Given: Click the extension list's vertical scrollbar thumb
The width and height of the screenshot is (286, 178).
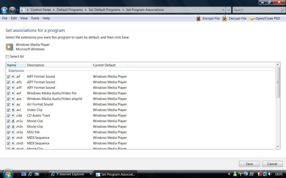Looking at the screenshot, I should (x=278, y=82).
